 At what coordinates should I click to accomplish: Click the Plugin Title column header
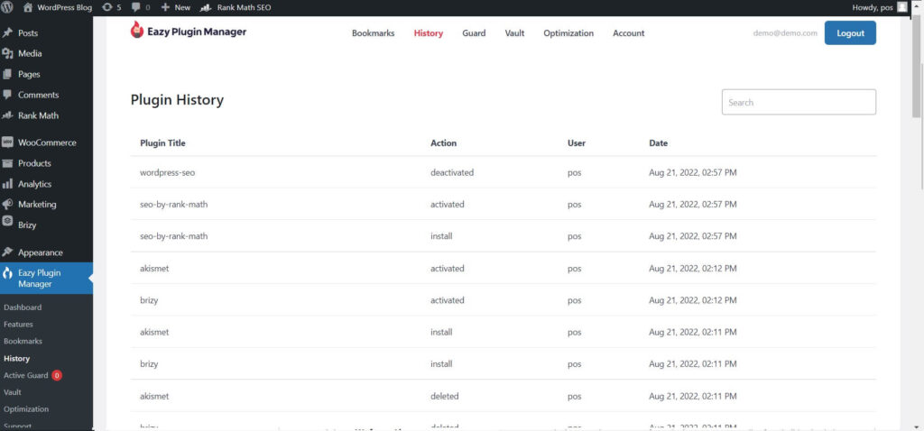point(162,143)
